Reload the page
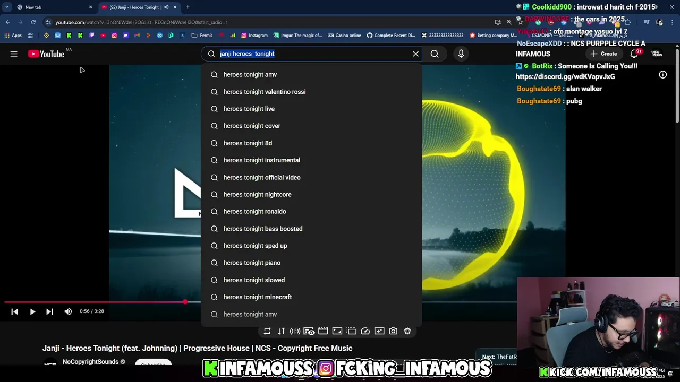Viewport: 680px width, 382px height. coord(33,22)
